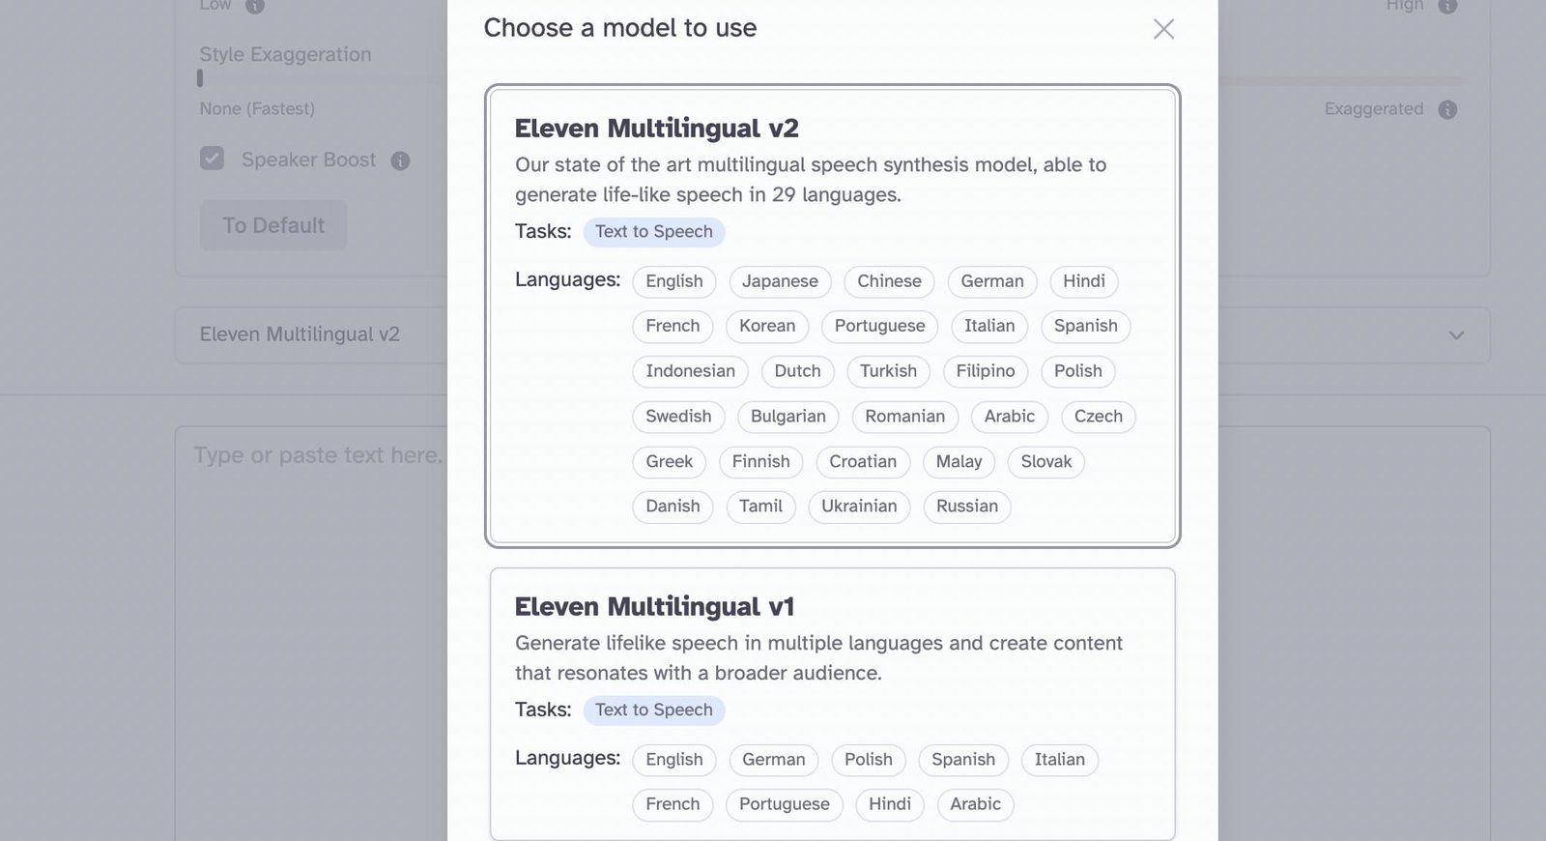The image size is (1546, 841).
Task: Click the Chinese language tag in v2
Action: (x=889, y=281)
